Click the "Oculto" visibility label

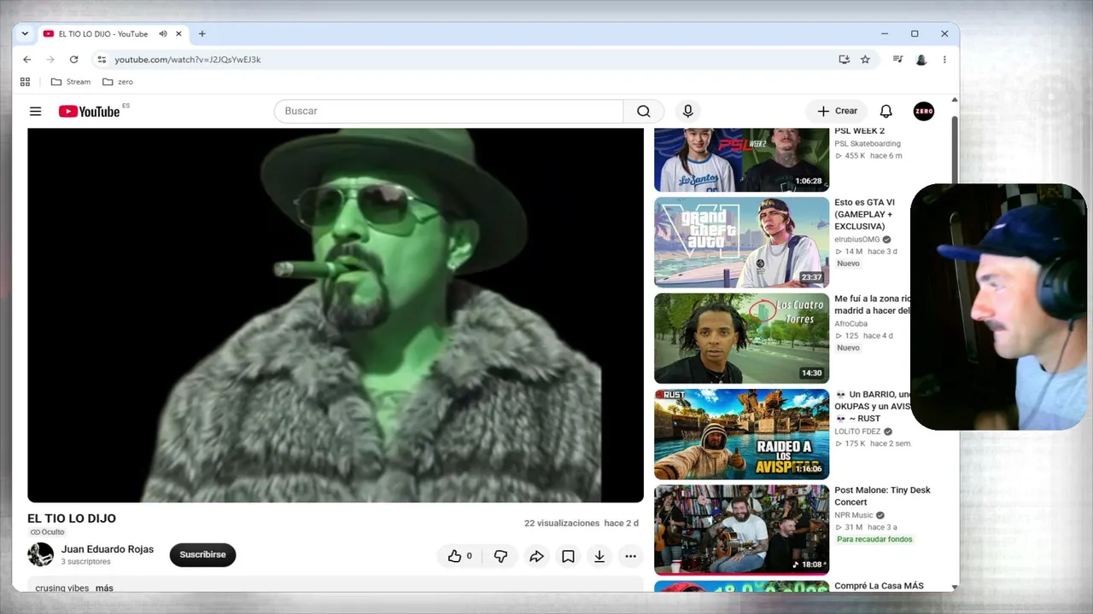(x=48, y=532)
